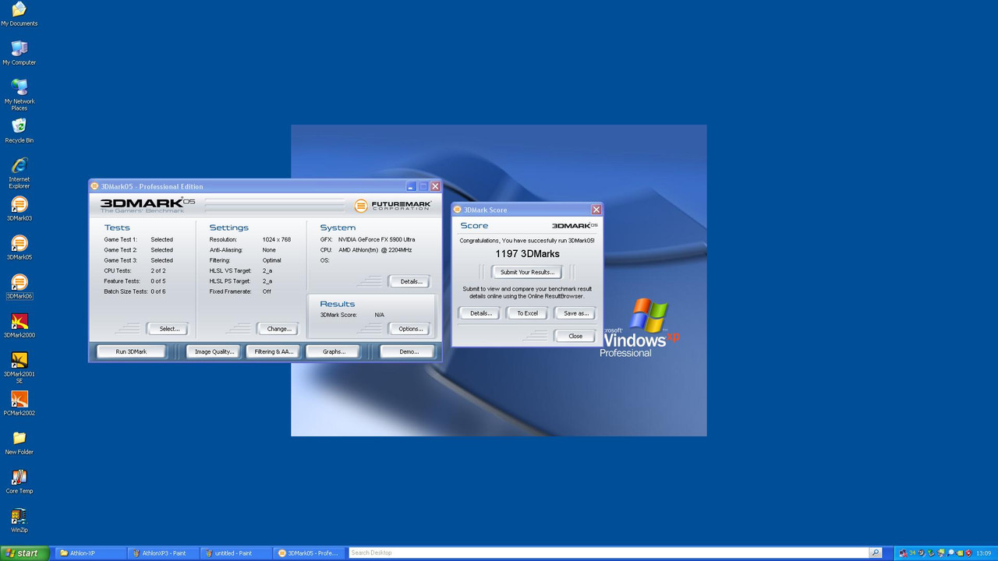Click Select... under Tests

coord(168,329)
